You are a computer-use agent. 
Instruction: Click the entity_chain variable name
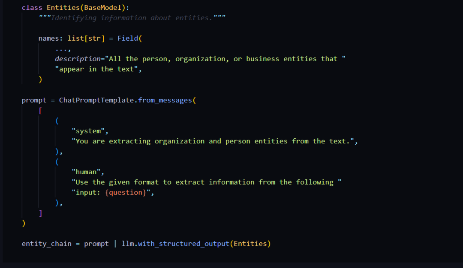pyautogui.click(x=46, y=244)
